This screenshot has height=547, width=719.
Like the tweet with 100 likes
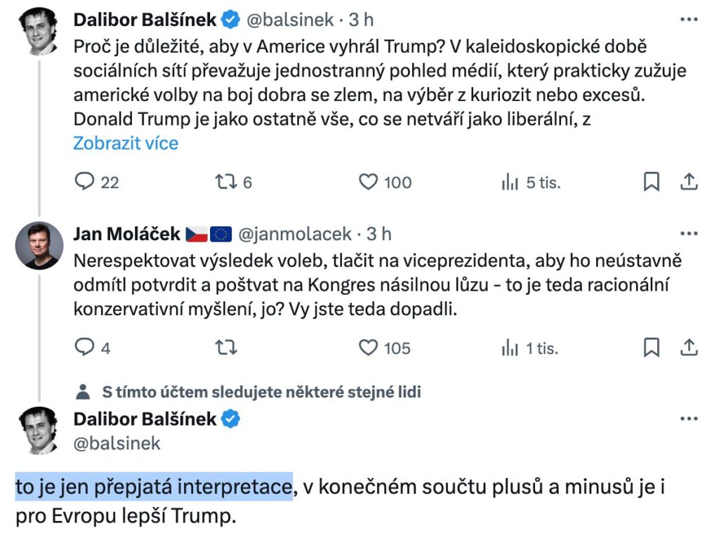tap(369, 182)
